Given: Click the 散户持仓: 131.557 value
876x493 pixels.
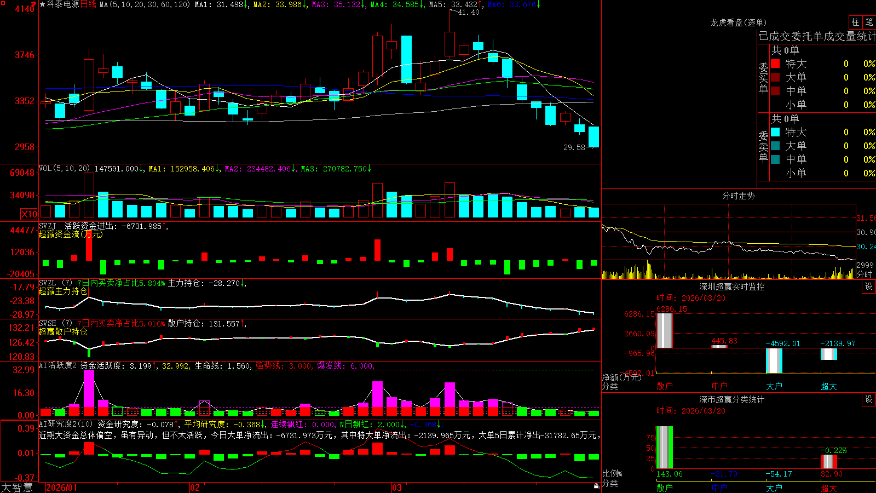Looking at the screenshot, I should pos(204,324).
